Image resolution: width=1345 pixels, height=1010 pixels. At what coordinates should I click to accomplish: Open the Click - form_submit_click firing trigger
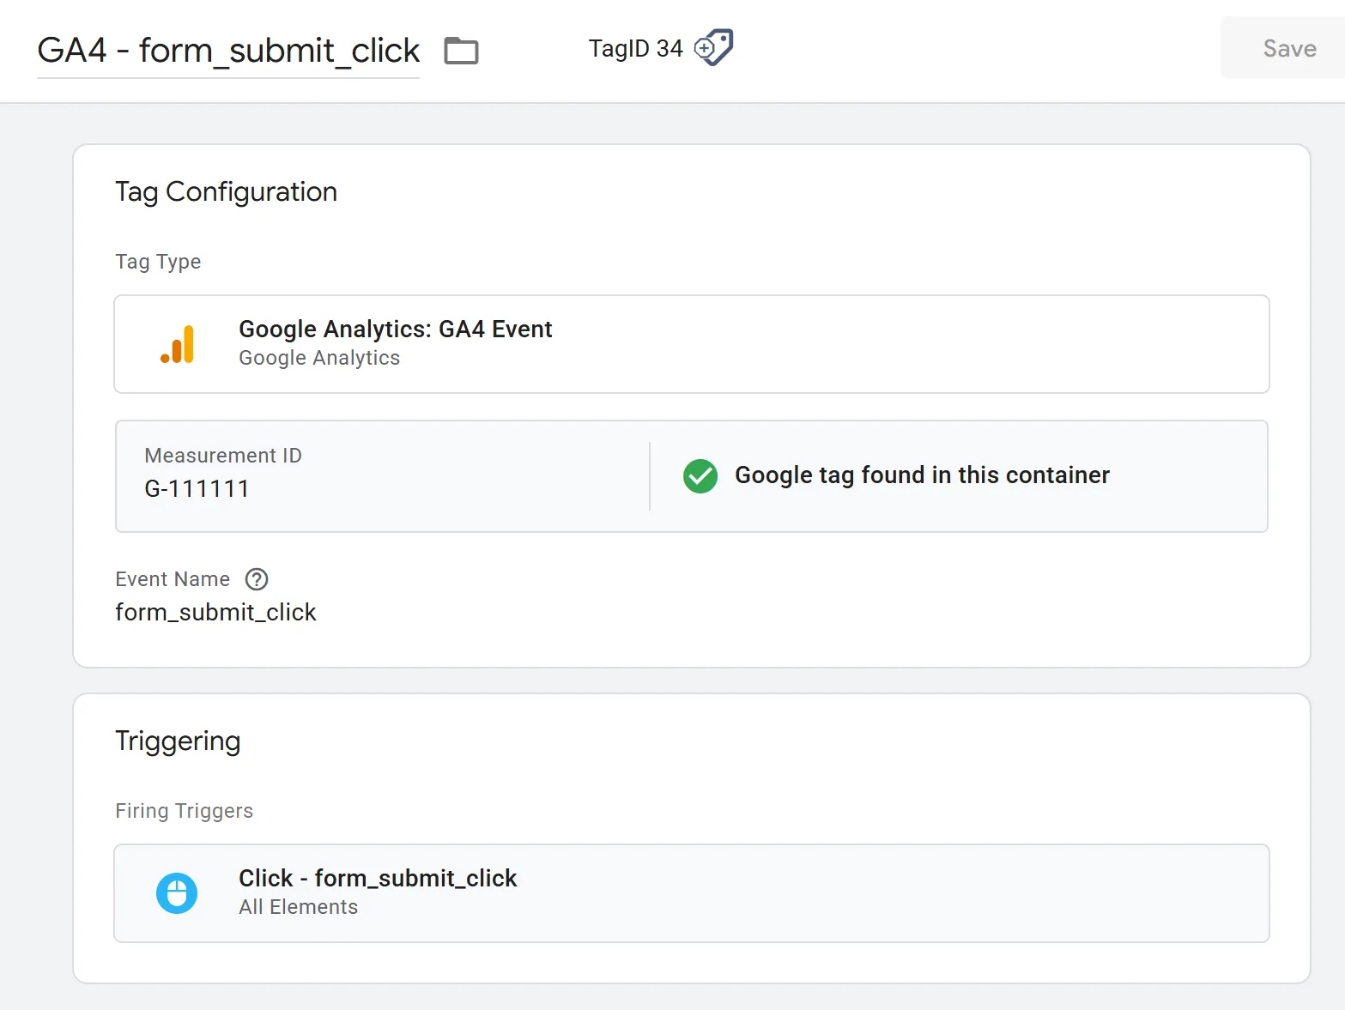click(x=692, y=893)
